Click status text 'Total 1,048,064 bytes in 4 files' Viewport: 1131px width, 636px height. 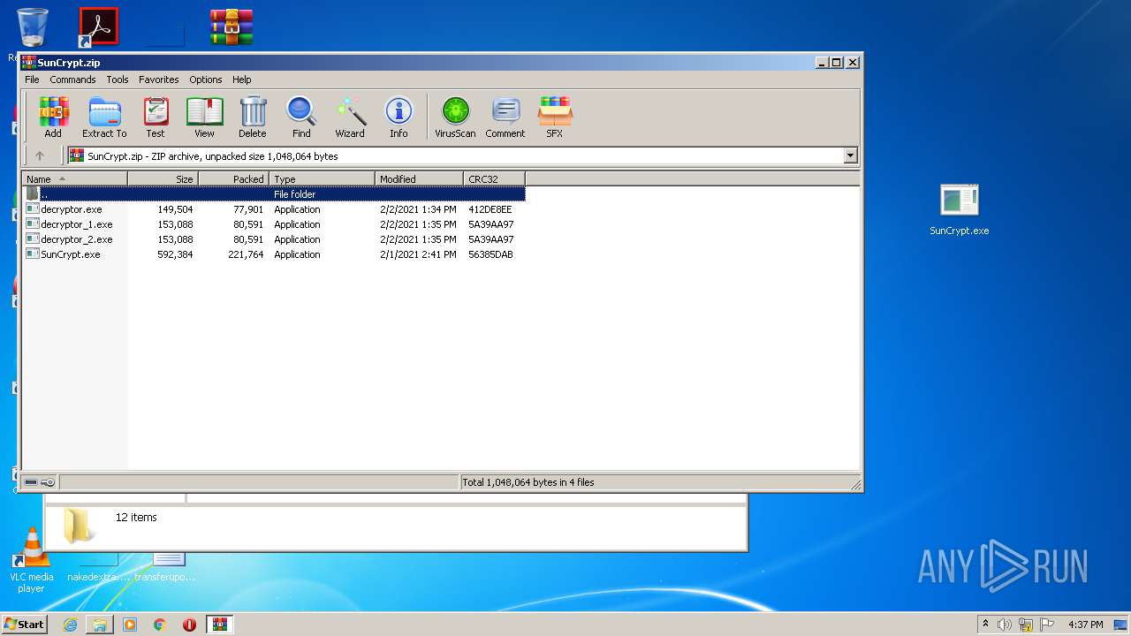tap(528, 482)
